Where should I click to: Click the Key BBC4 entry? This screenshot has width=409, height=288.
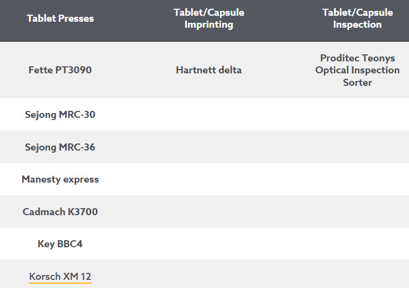click(60, 244)
